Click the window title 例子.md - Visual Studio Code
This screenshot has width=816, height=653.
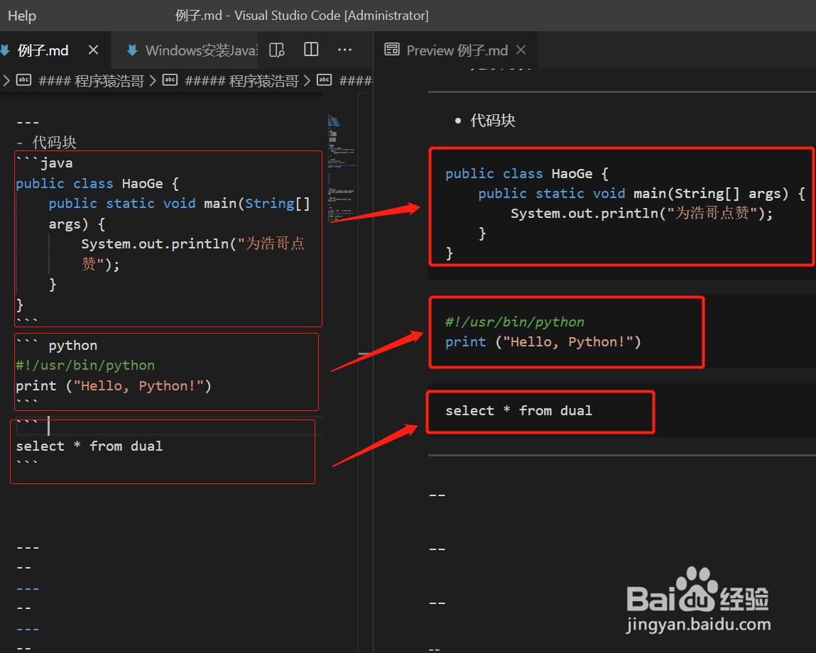tap(302, 16)
